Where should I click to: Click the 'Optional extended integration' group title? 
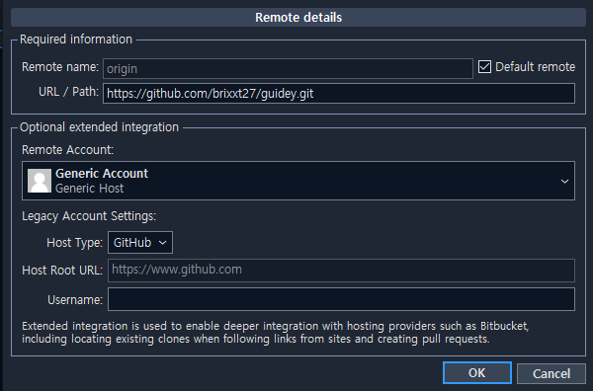pos(99,127)
